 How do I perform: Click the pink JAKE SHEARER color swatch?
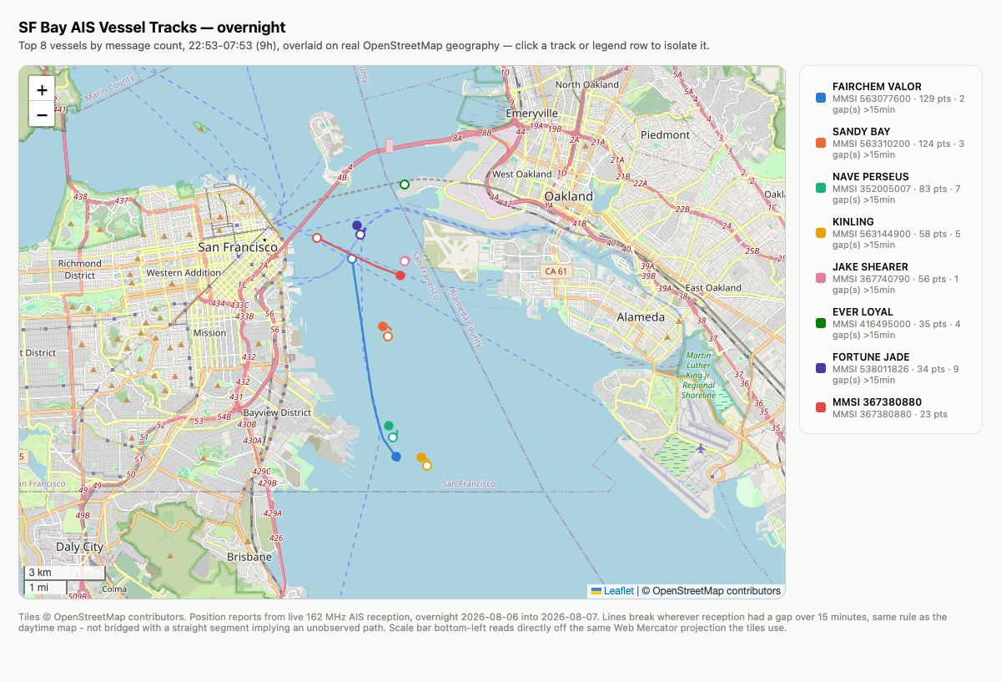(x=821, y=278)
